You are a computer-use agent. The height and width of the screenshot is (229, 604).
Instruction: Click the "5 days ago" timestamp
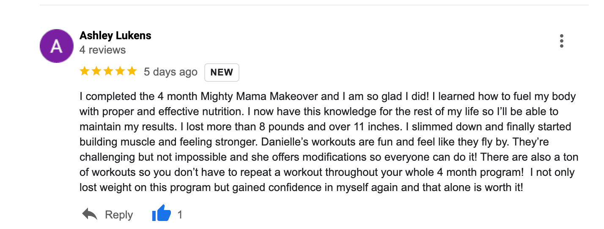pyautogui.click(x=170, y=72)
